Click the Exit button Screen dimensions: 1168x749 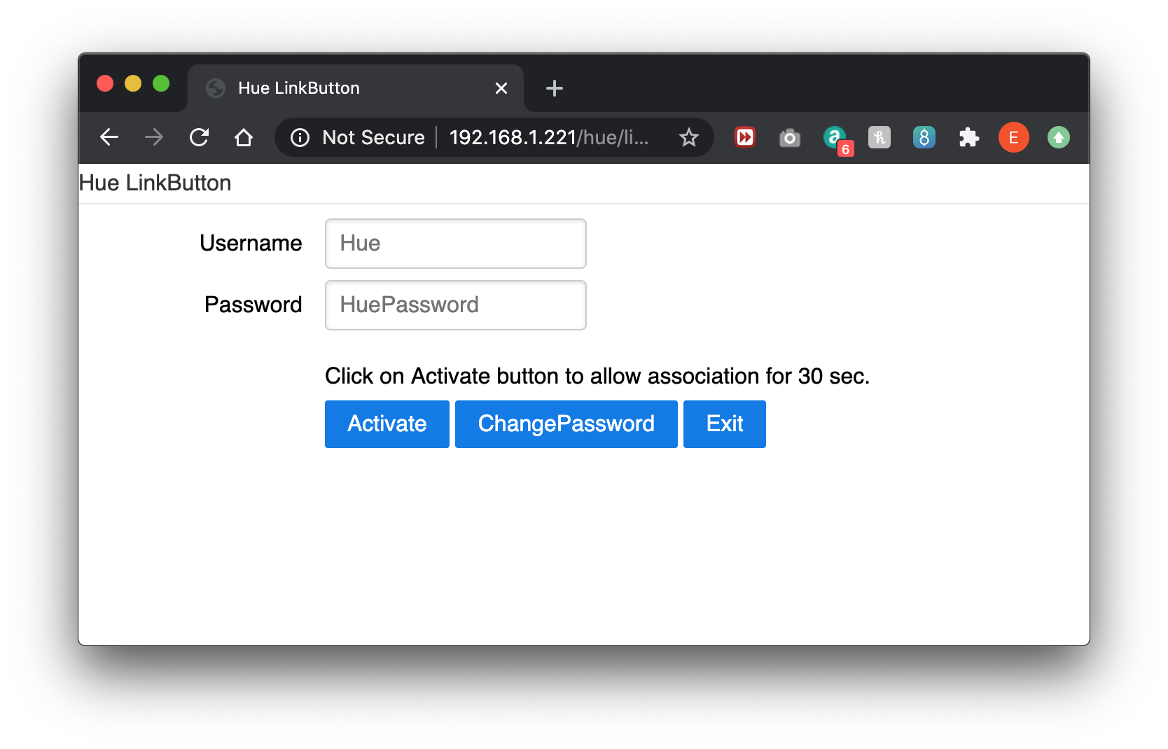724,423
